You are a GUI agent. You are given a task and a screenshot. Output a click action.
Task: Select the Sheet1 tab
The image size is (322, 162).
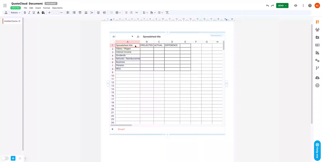pos(121,129)
